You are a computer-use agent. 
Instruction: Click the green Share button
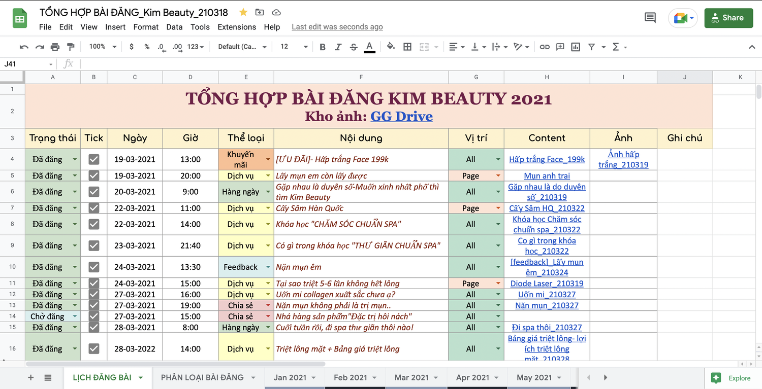click(x=728, y=18)
